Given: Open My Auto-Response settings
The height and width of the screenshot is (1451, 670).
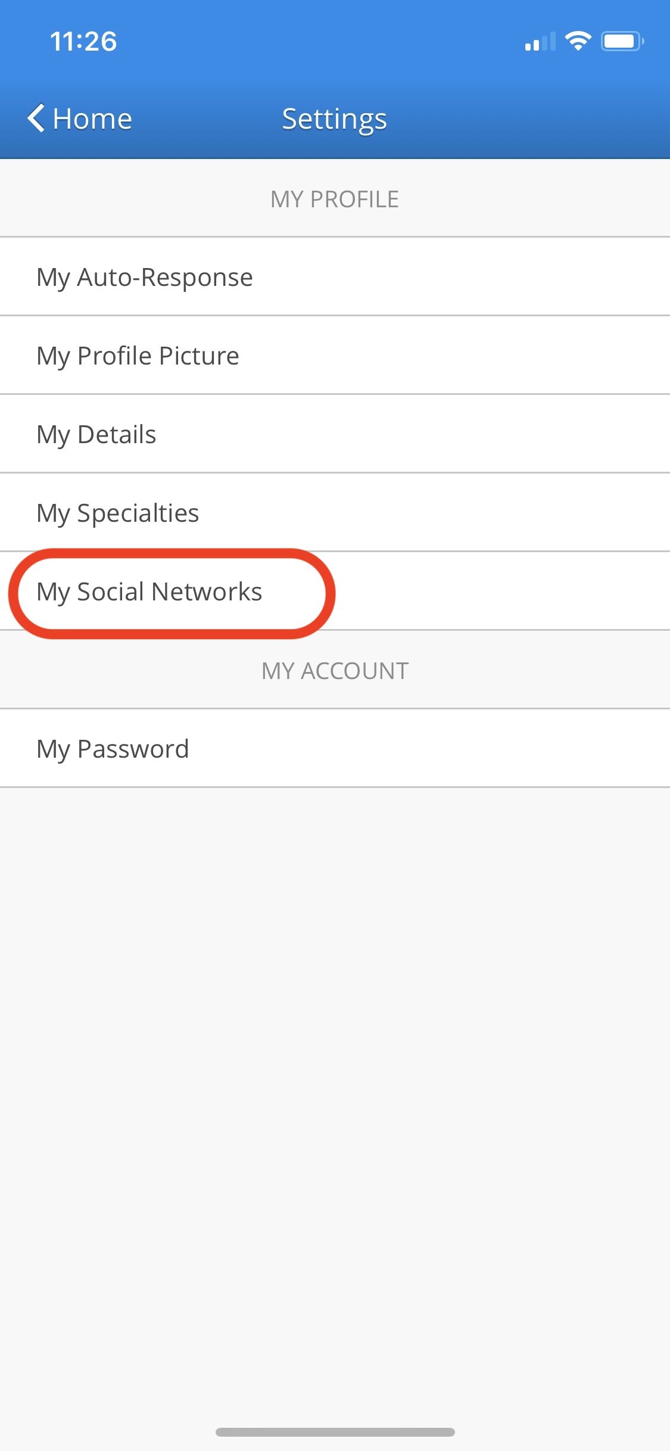Looking at the screenshot, I should (x=335, y=277).
